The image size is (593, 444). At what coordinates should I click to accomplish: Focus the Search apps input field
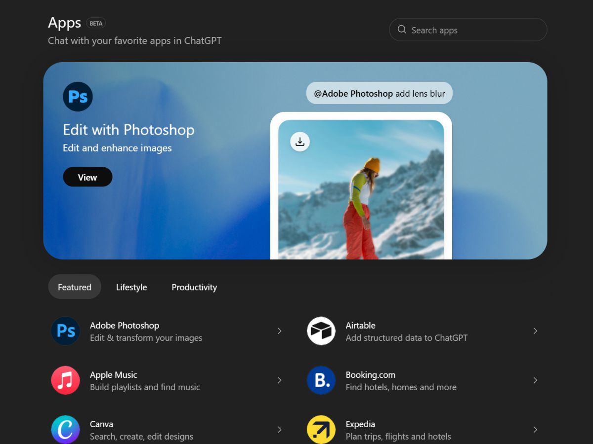(474, 30)
